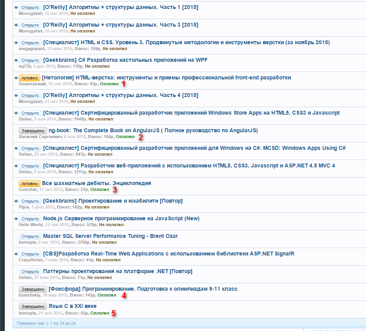
Task: Click the Открыто label on O'Reilly Часть 1
Action: pyautogui.click(x=30, y=7)
